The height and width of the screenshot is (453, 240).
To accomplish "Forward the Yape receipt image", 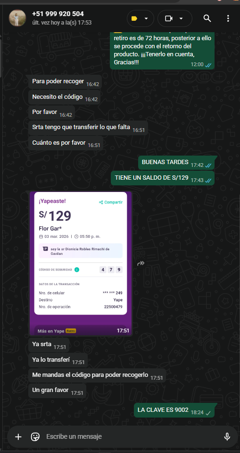I will pos(141,263).
